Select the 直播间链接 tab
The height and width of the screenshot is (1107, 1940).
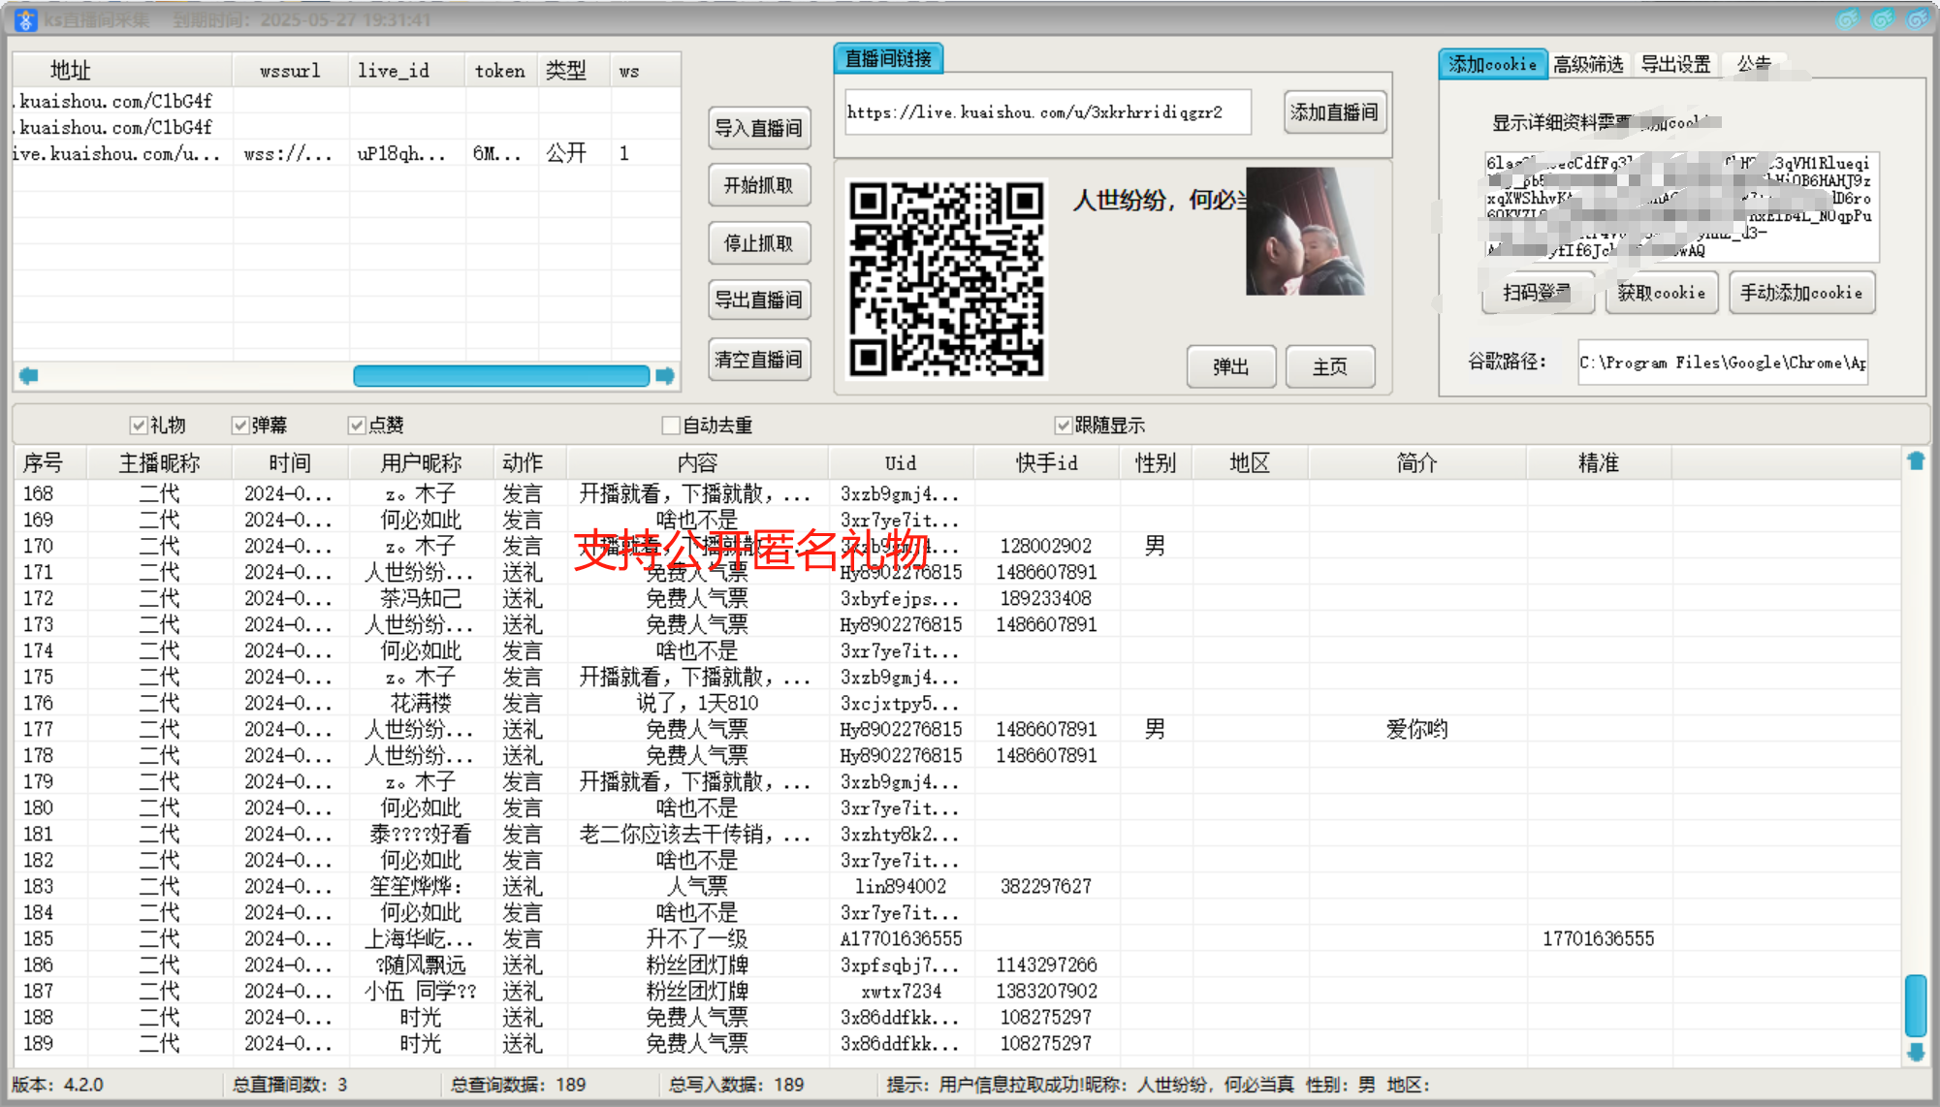click(888, 58)
